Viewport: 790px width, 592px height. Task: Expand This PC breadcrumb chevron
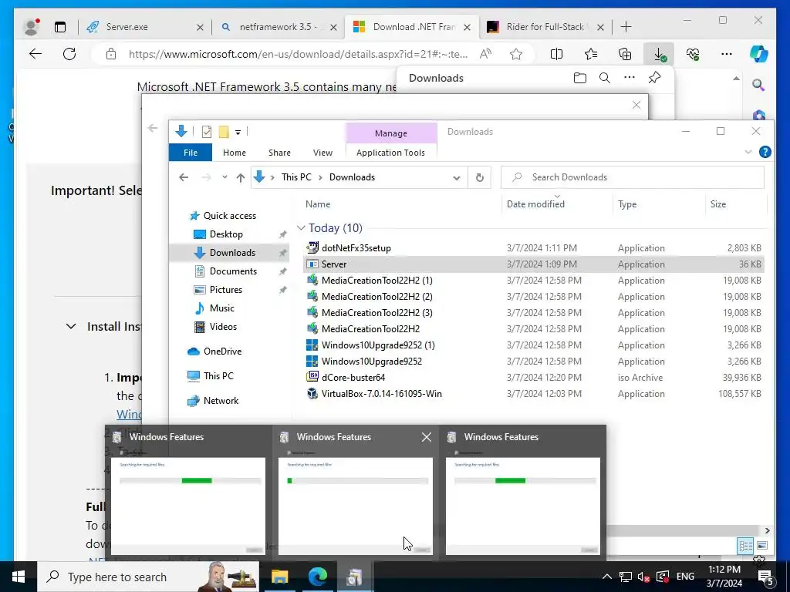pyautogui.click(x=320, y=177)
